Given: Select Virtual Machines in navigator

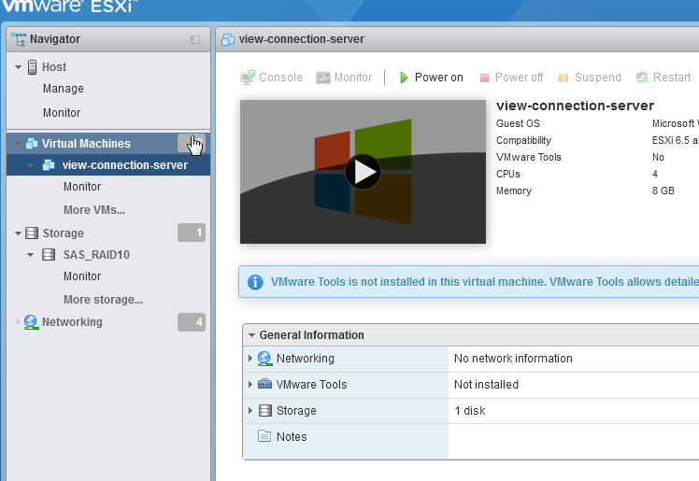Looking at the screenshot, I should tap(86, 144).
